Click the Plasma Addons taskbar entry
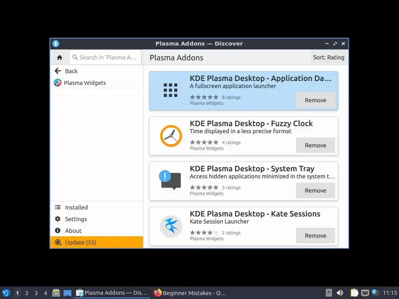Screen dimensions: 399x299 pyautogui.click(x=112, y=293)
